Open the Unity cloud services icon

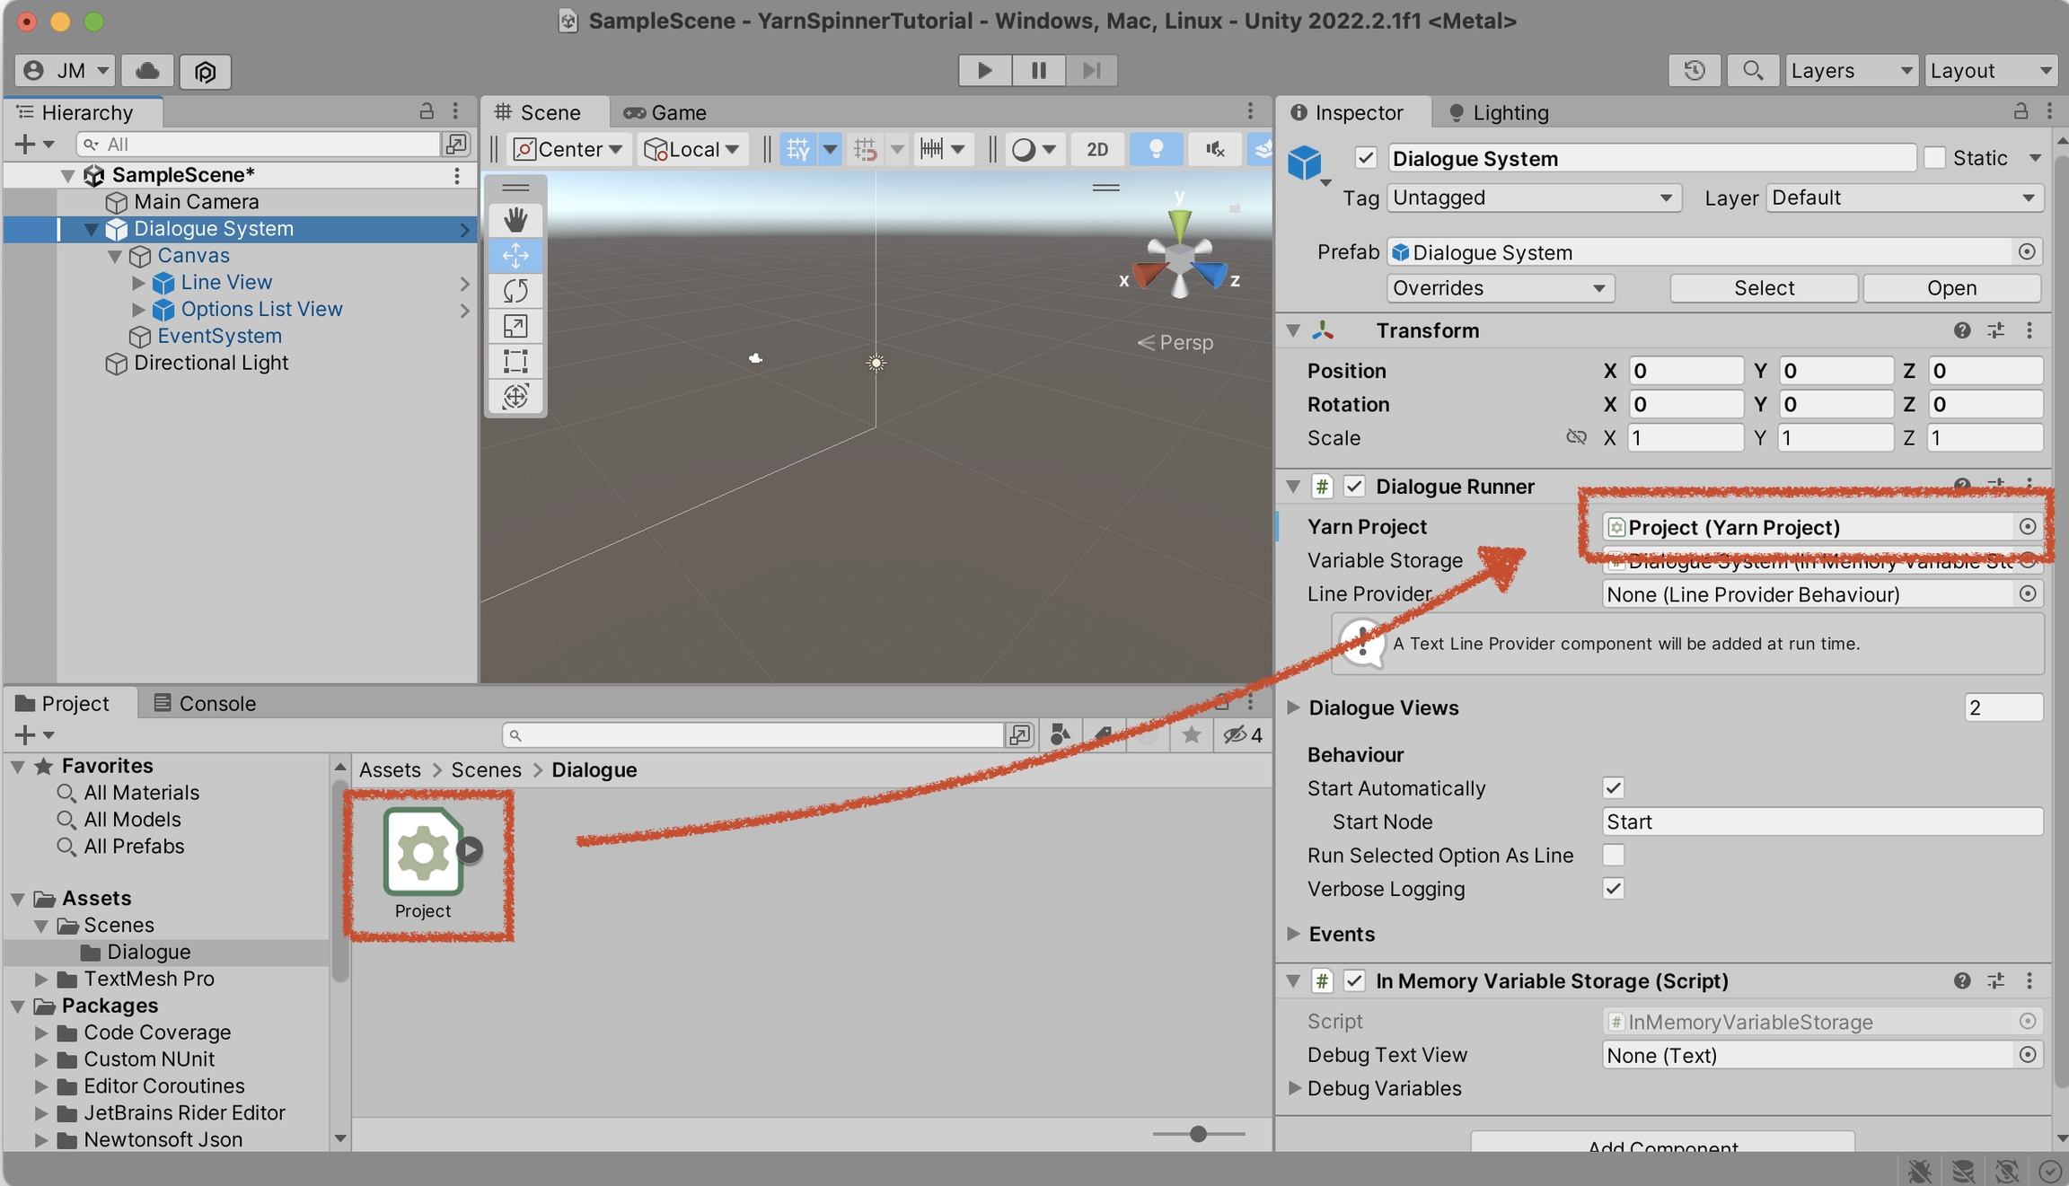(147, 70)
